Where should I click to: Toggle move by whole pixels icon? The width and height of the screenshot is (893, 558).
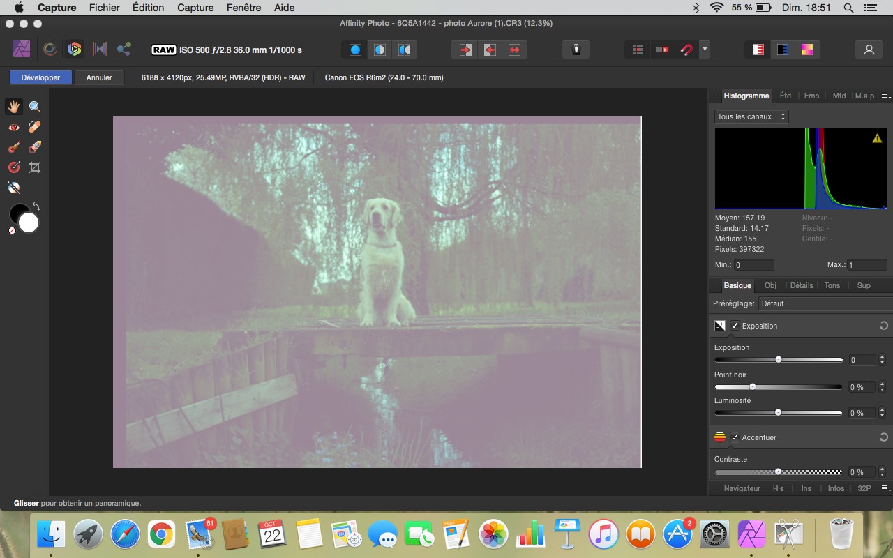tap(662, 50)
